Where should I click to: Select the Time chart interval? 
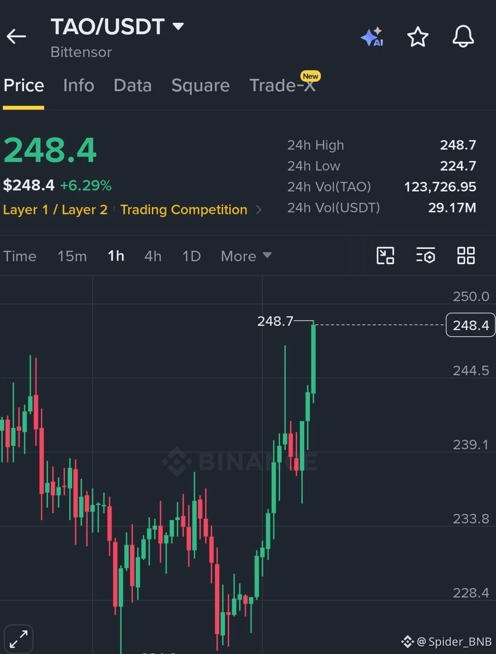click(x=20, y=256)
